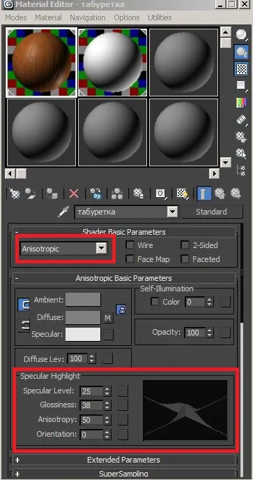
Task: Open the табуретка material name dropdown
Action: (127, 212)
